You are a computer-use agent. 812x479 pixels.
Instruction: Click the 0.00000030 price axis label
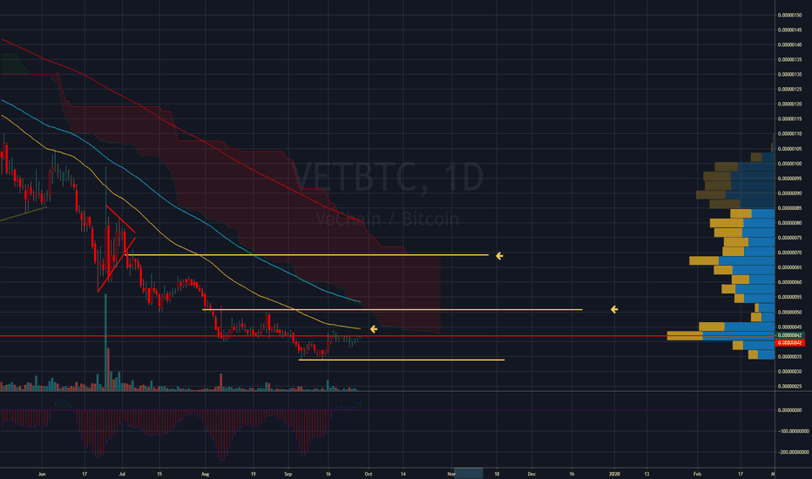(x=789, y=371)
